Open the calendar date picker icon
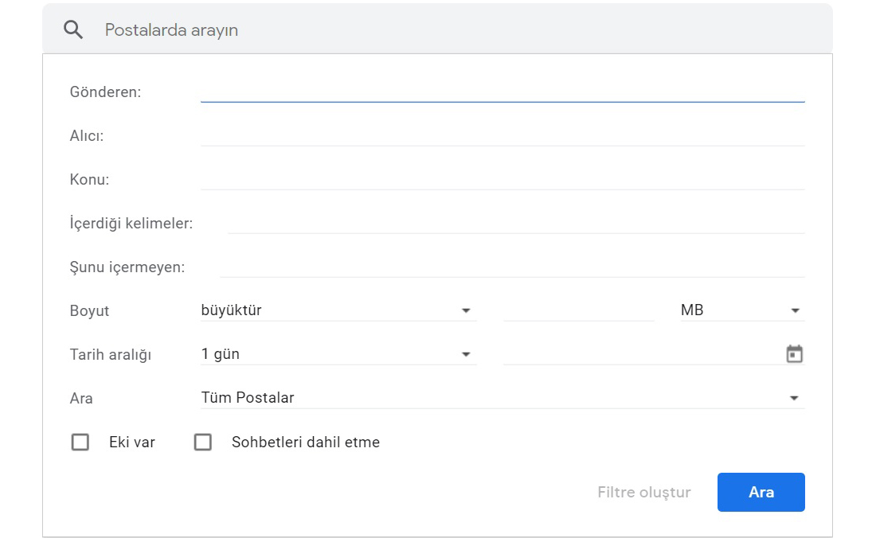 [794, 354]
